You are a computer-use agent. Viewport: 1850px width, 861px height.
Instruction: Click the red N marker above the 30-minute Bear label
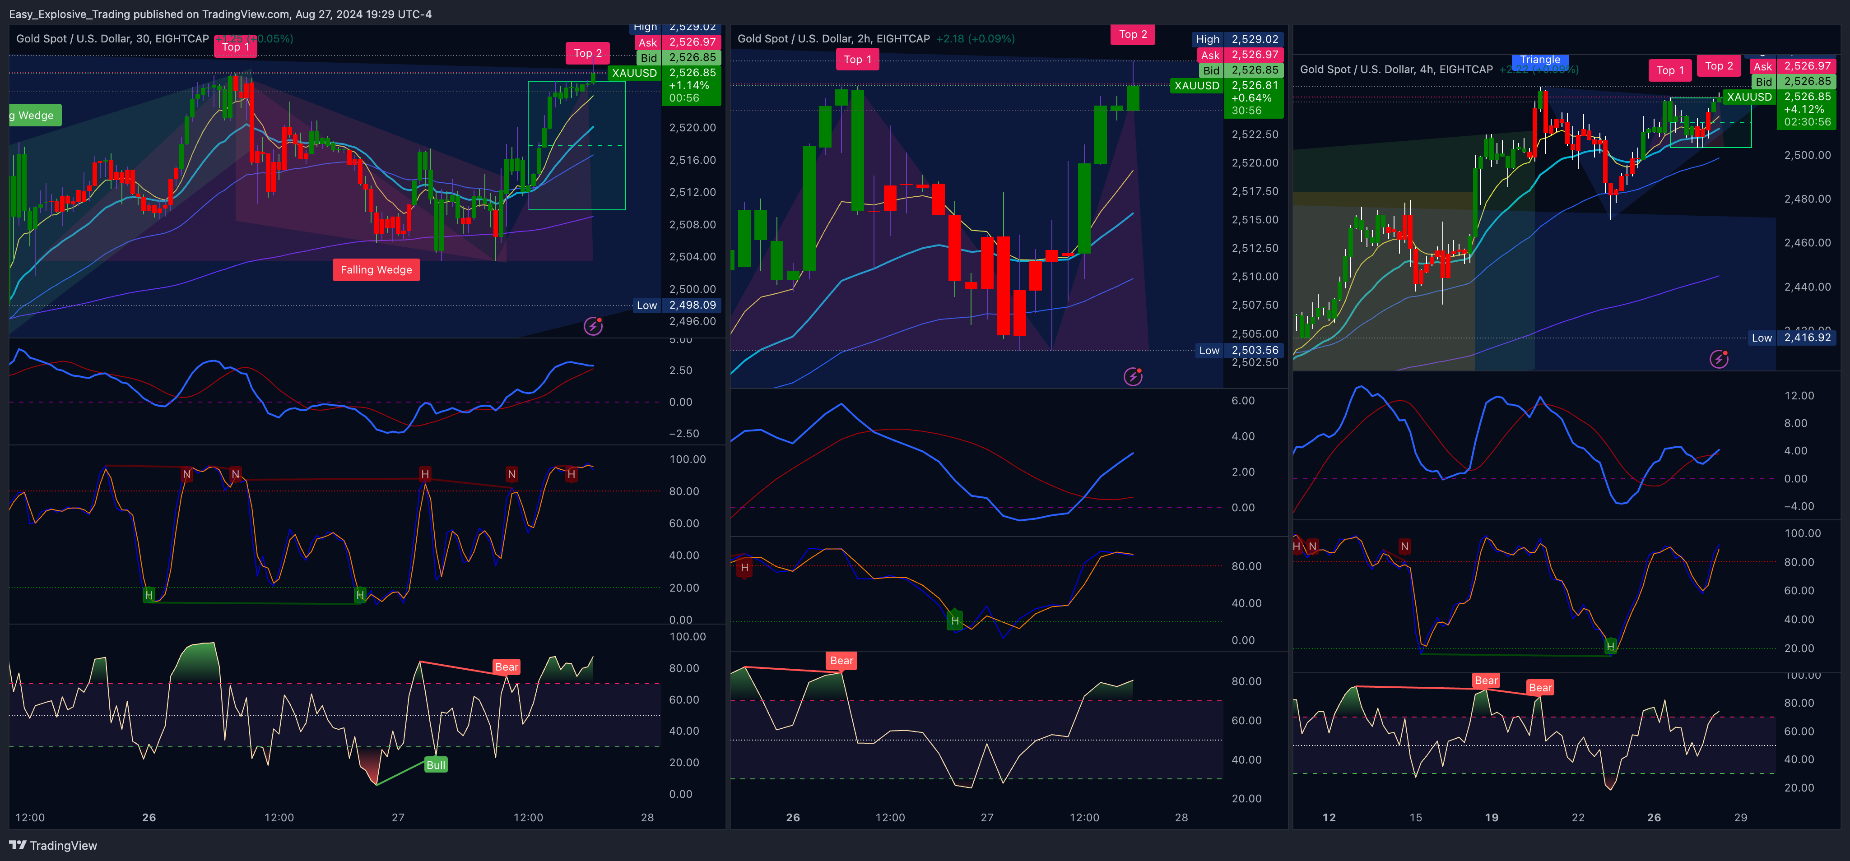[x=511, y=474]
